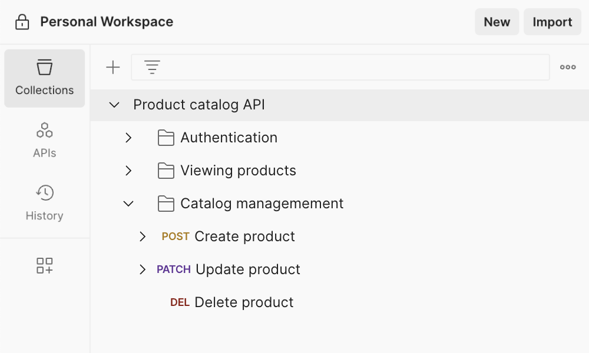This screenshot has height=353, width=589.
Task: Collapse the Product catalog API collection
Action: (x=114, y=104)
